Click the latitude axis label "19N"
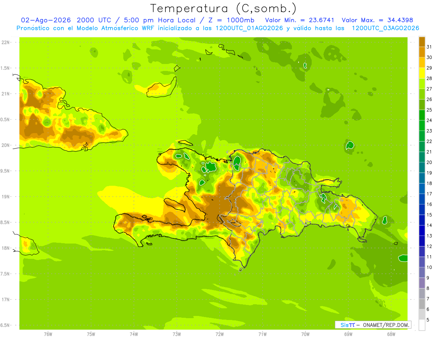Image resolution: width=439 pixels, height=339 pixels. (5, 196)
